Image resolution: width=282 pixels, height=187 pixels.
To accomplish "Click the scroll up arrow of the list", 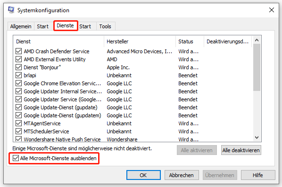I will point(257,40).
